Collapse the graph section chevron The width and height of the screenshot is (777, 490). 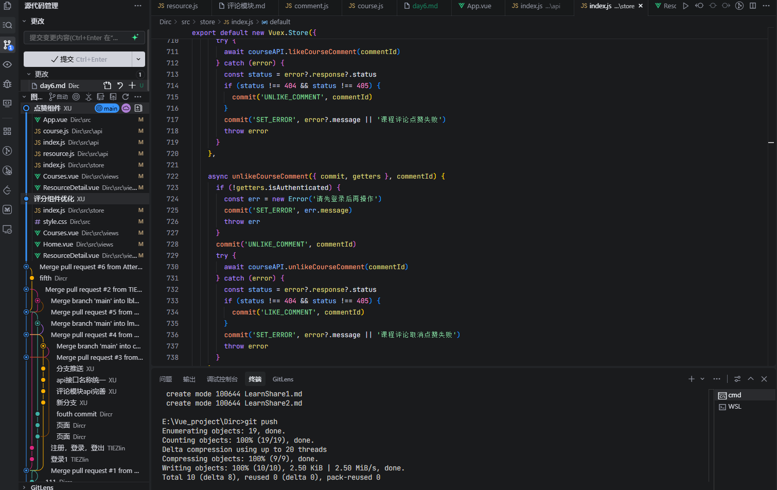coord(24,97)
